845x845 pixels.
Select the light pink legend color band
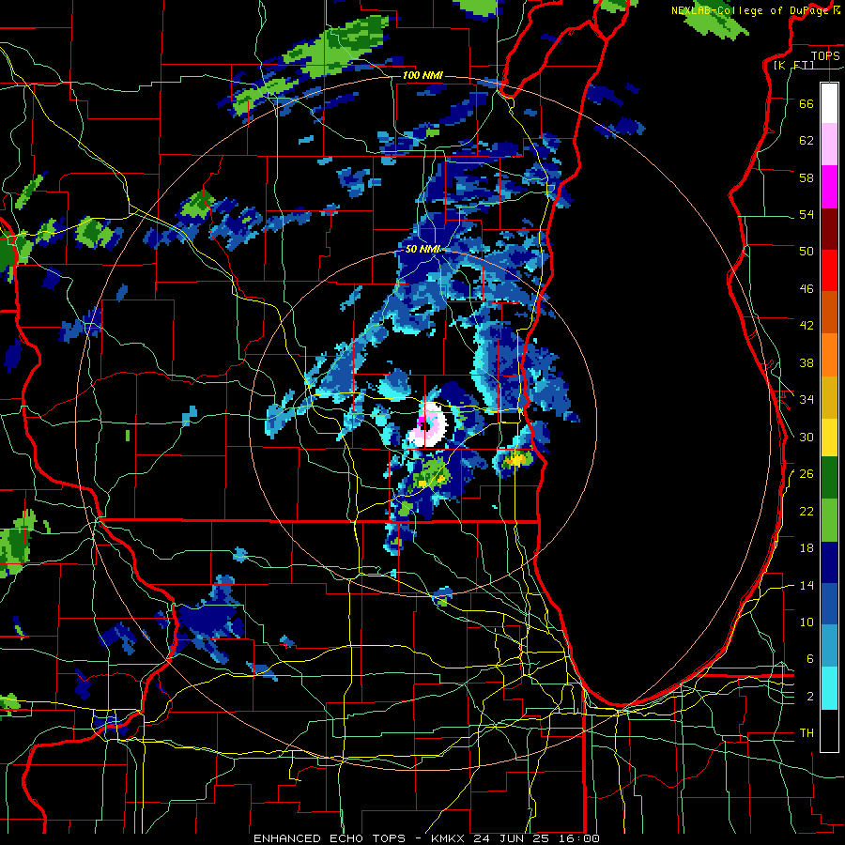(829, 145)
